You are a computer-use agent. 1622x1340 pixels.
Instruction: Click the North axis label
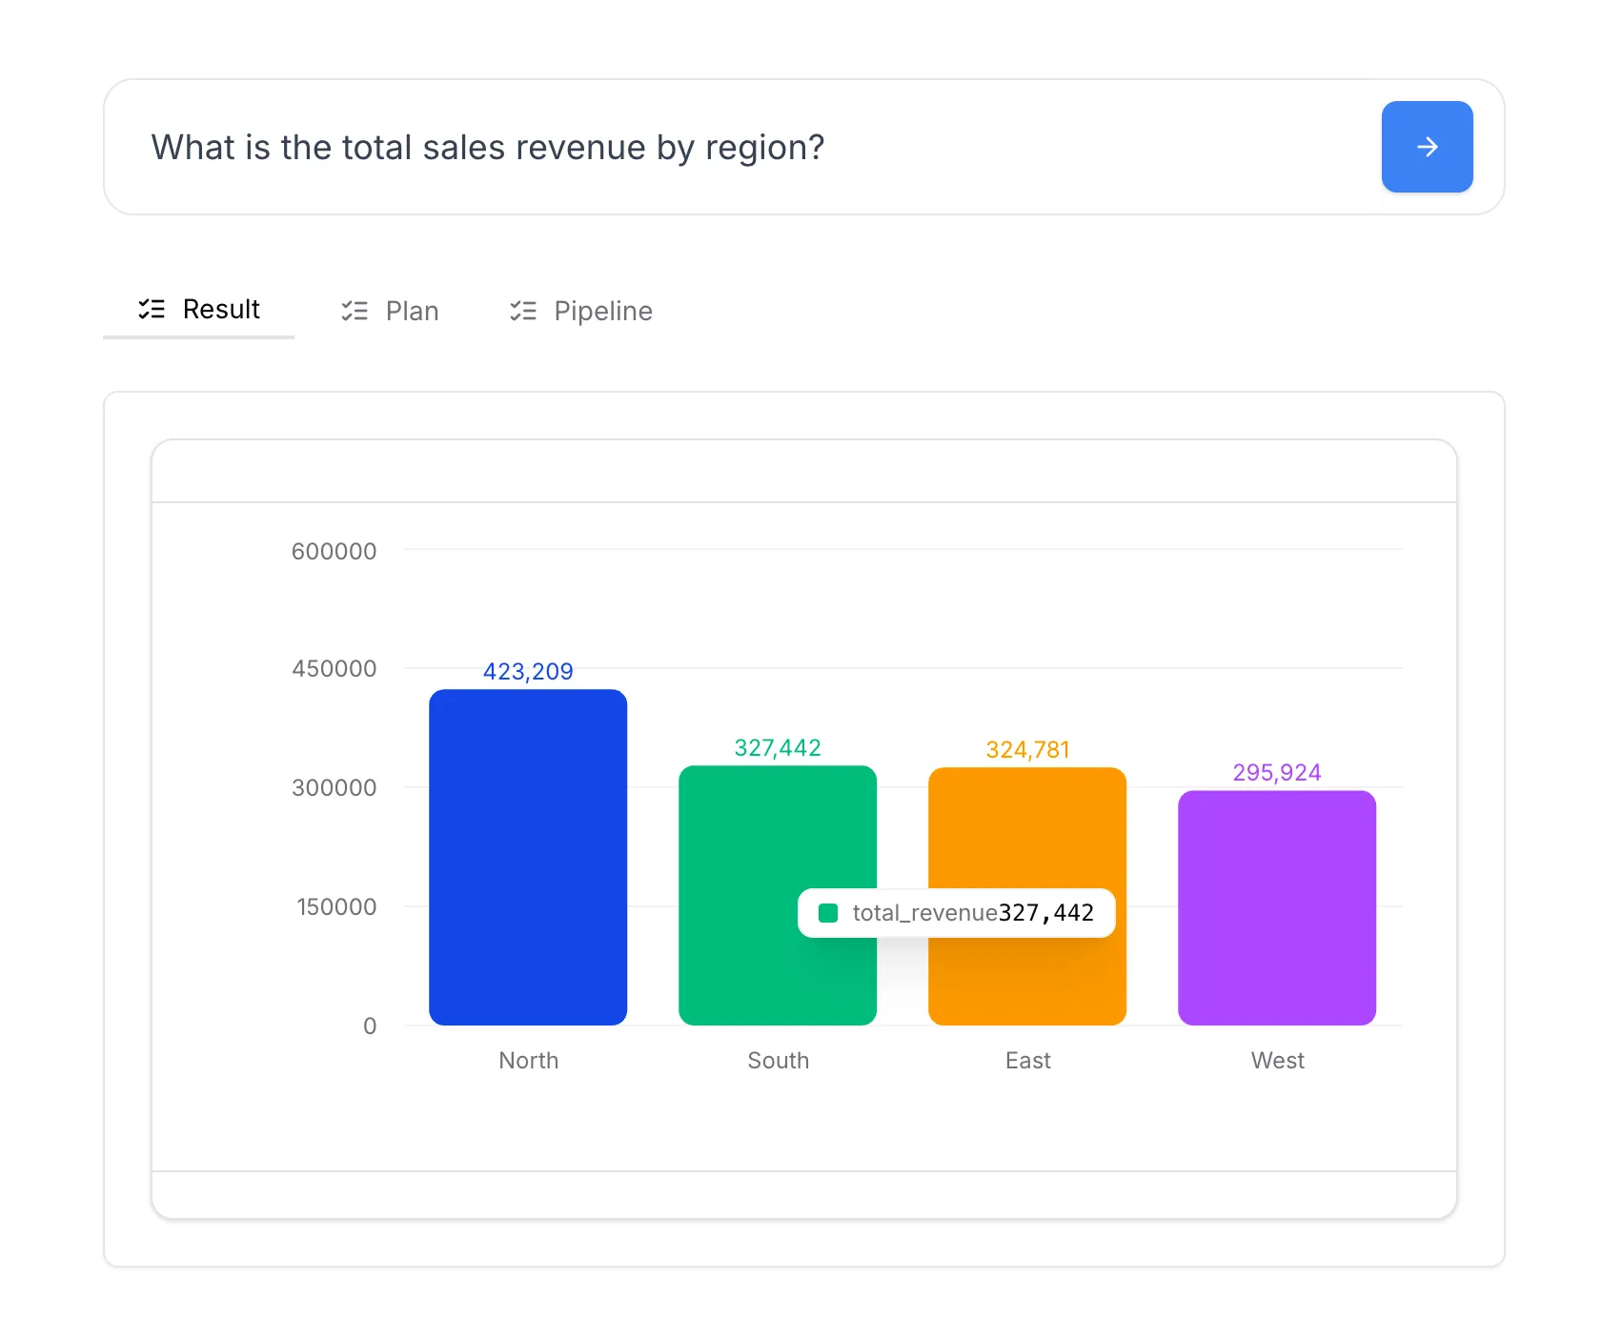[528, 1060]
